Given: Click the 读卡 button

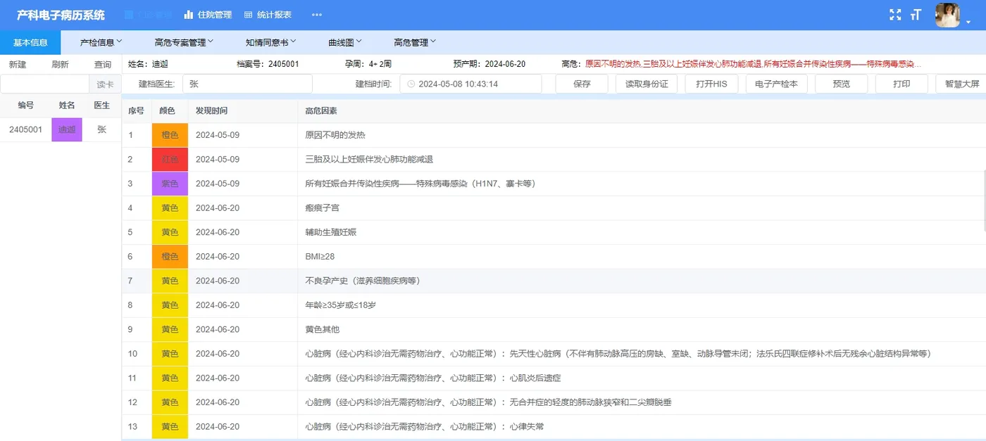Looking at the screenshot, I should 105,83.
